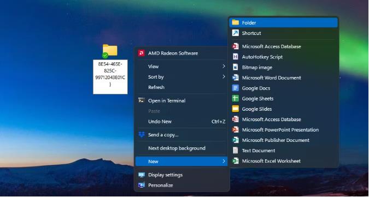Image resolution: width=369 pixels, height=197 pixels.
Task: Refresh the desktop from the context menu
Action: click(181, 87)
